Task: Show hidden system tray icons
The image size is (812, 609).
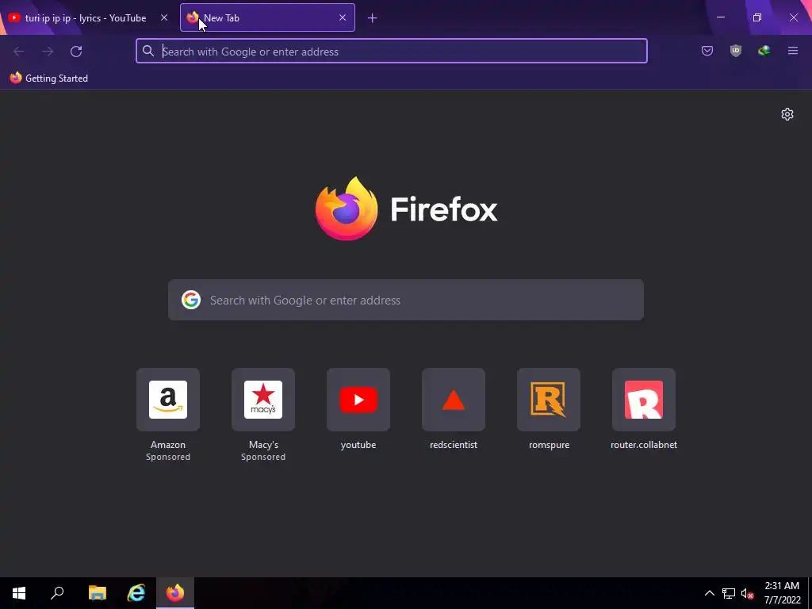Action: pos(710,593)
